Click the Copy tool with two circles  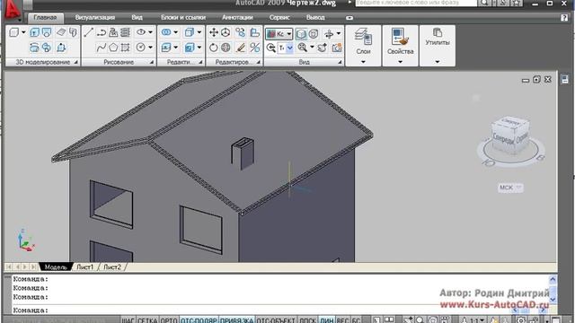(241, 32)
